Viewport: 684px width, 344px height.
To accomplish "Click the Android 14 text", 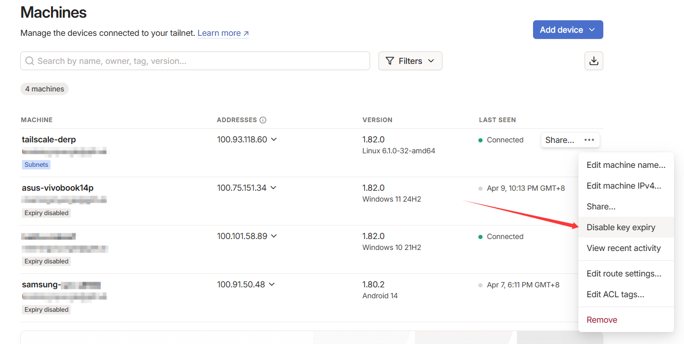I will [380, 296].
